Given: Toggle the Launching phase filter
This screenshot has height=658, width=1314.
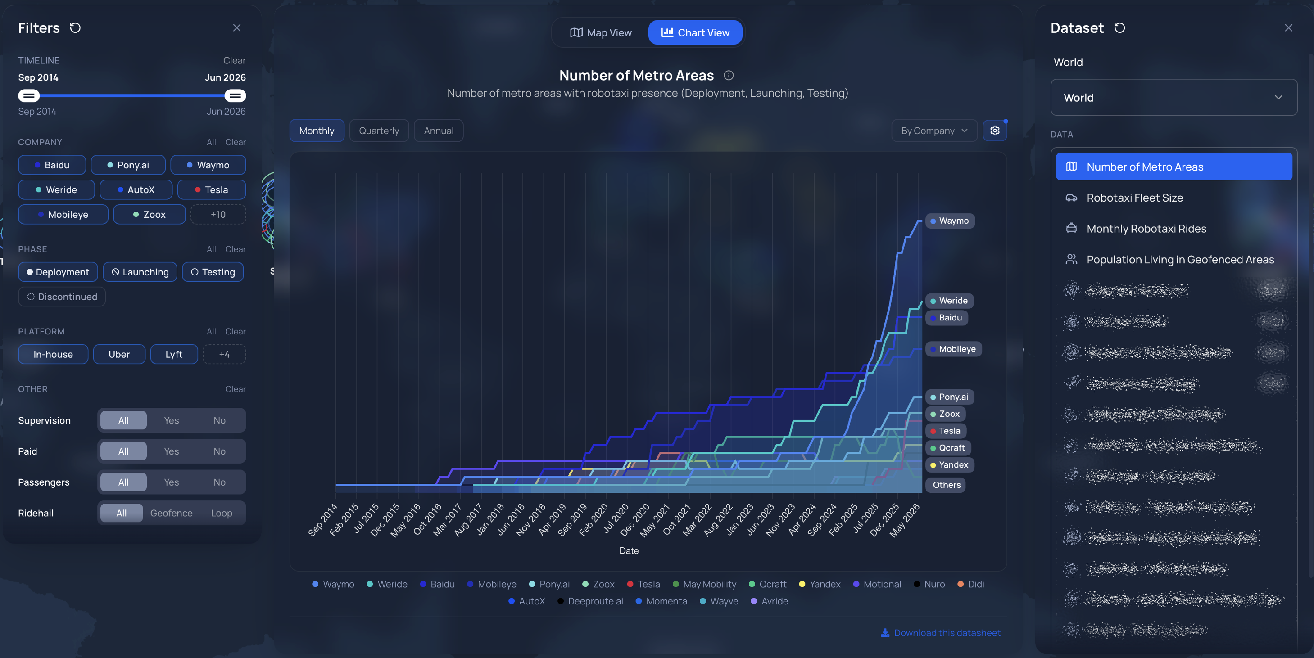Looking at the screenshot, I should click(140, 272).
